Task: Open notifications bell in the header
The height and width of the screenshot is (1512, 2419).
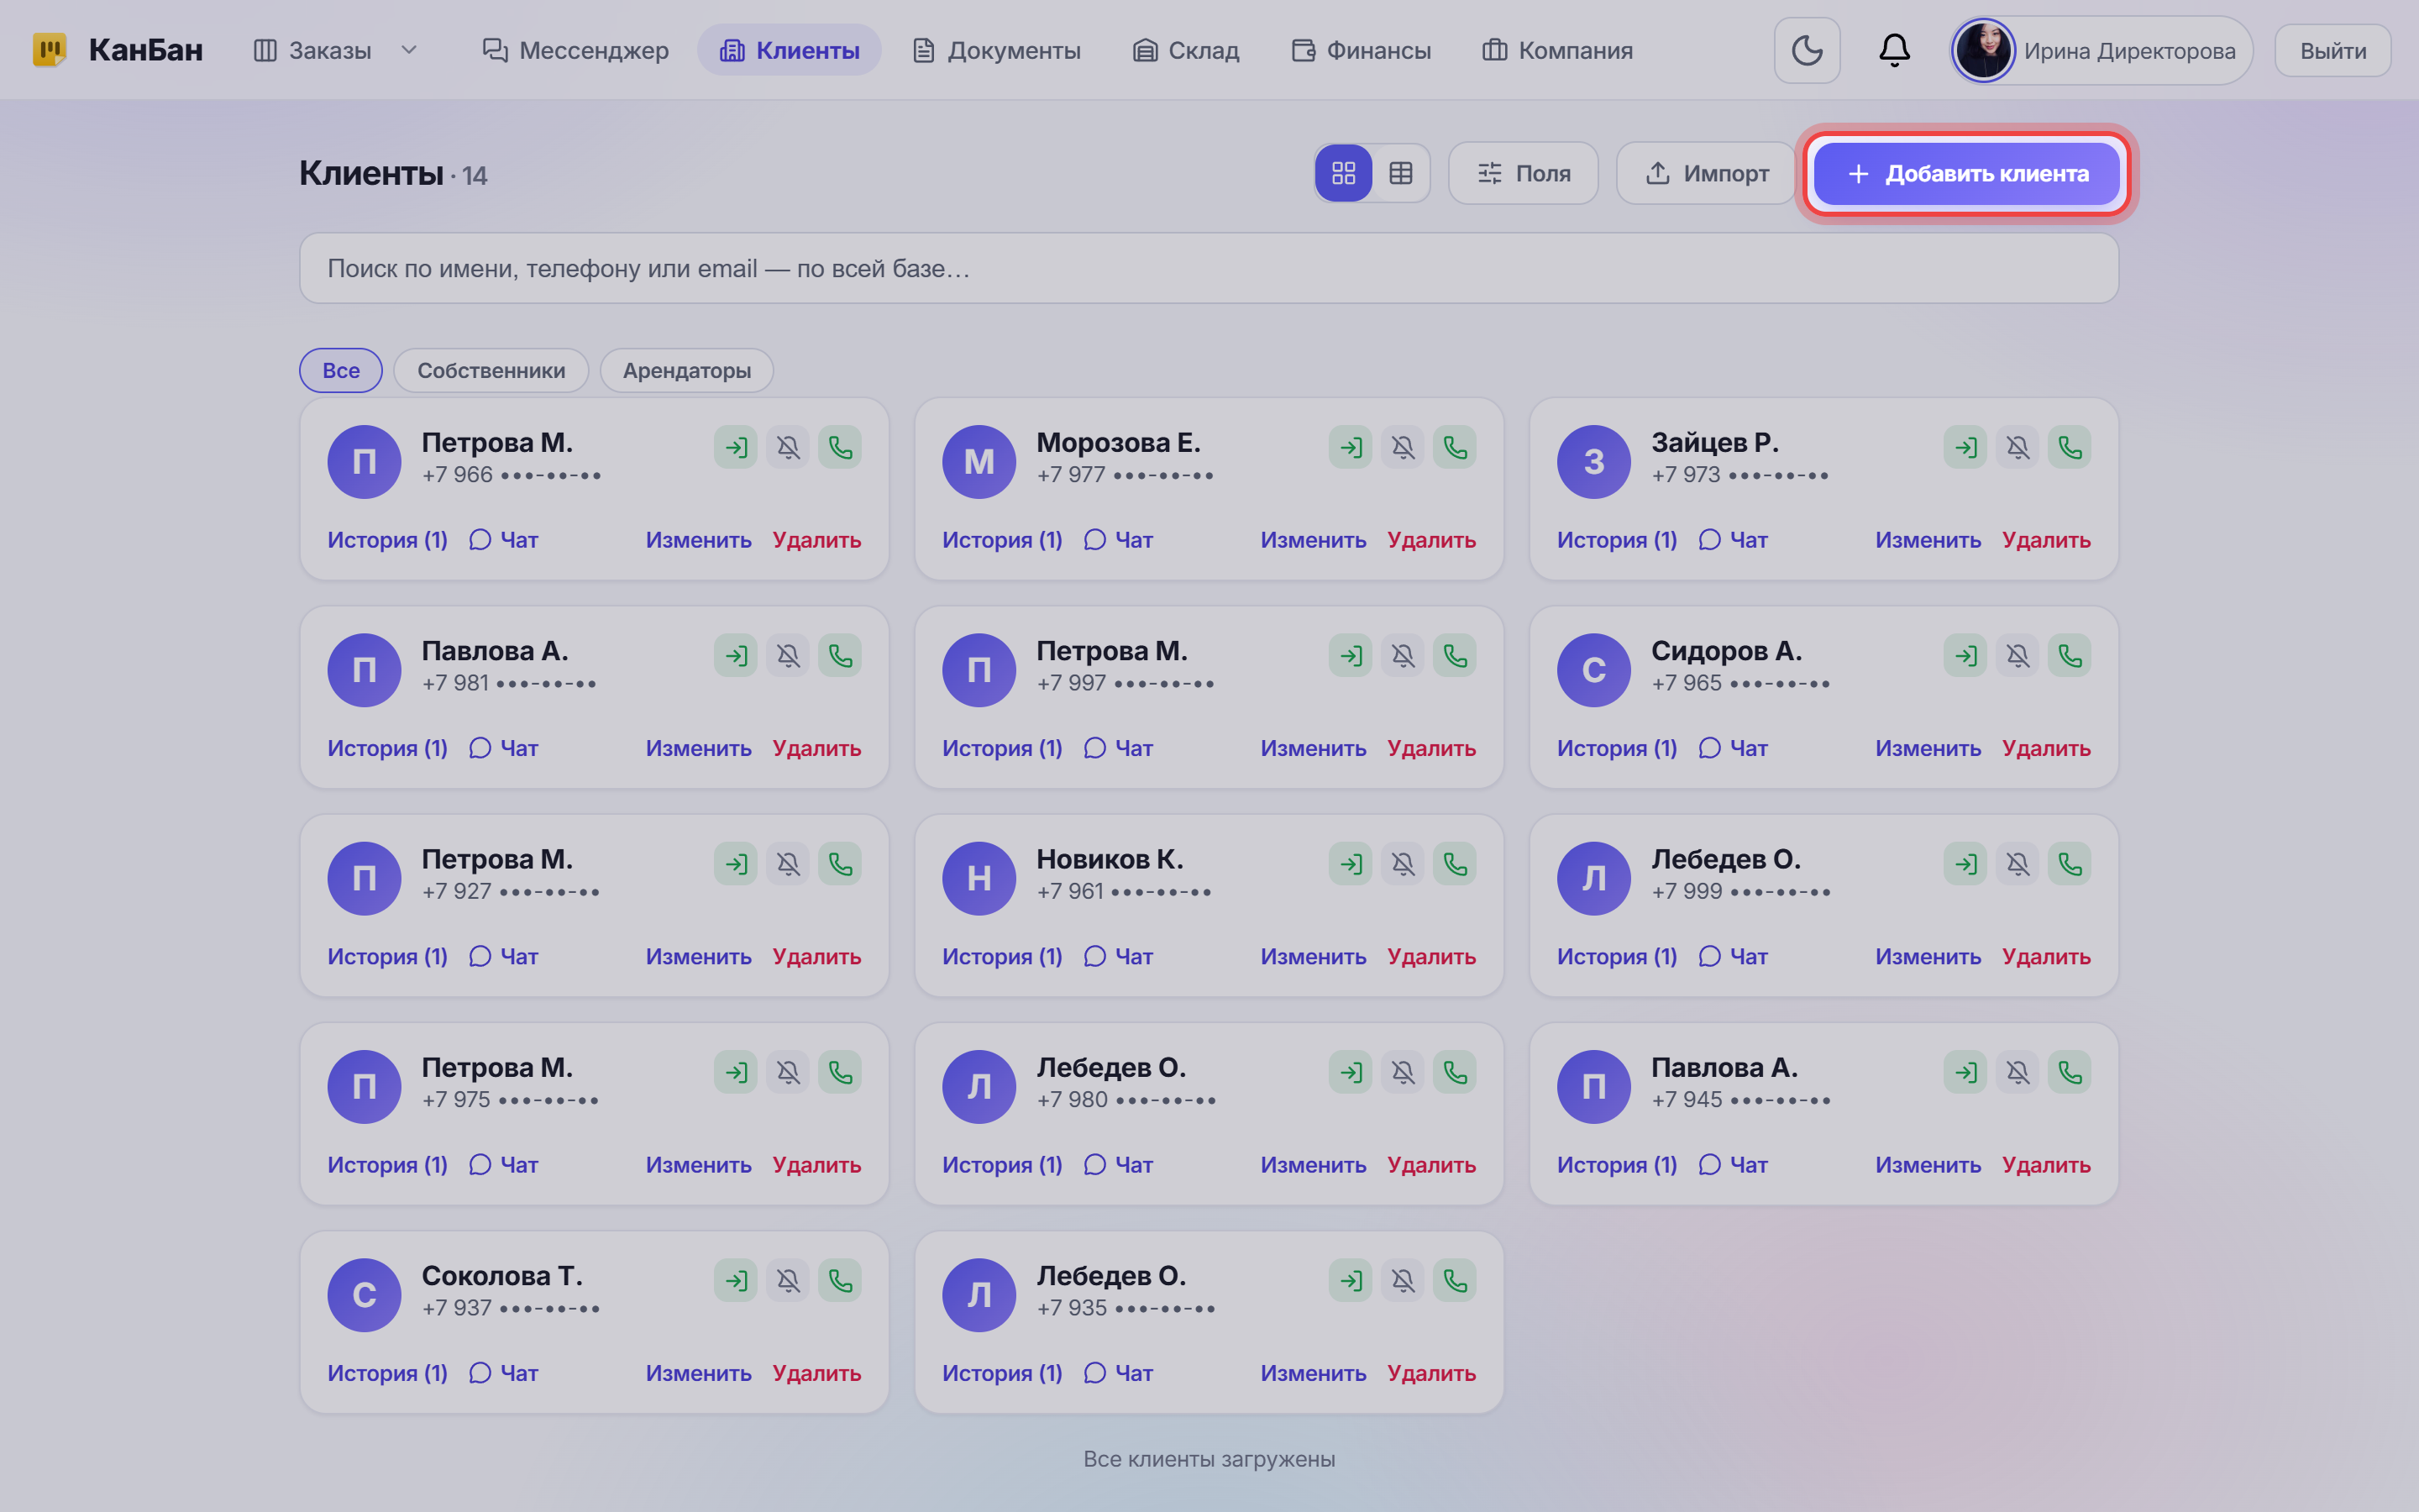Action: [x=1894, y=50]
